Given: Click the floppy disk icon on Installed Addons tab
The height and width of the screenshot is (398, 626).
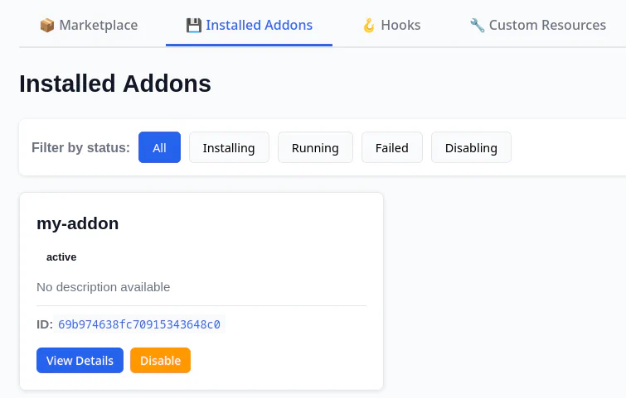Looking at the screenshot, I should pos(193,25).
